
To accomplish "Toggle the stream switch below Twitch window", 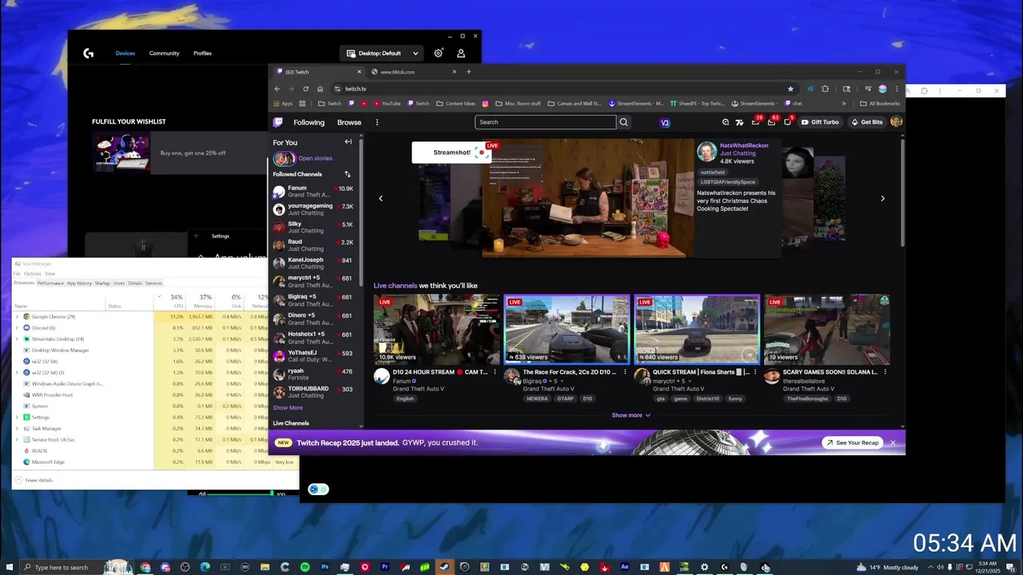I will [318, 490].
